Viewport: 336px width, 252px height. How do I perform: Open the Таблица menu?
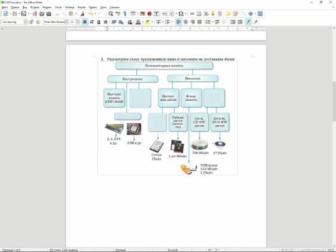[69, 7]
